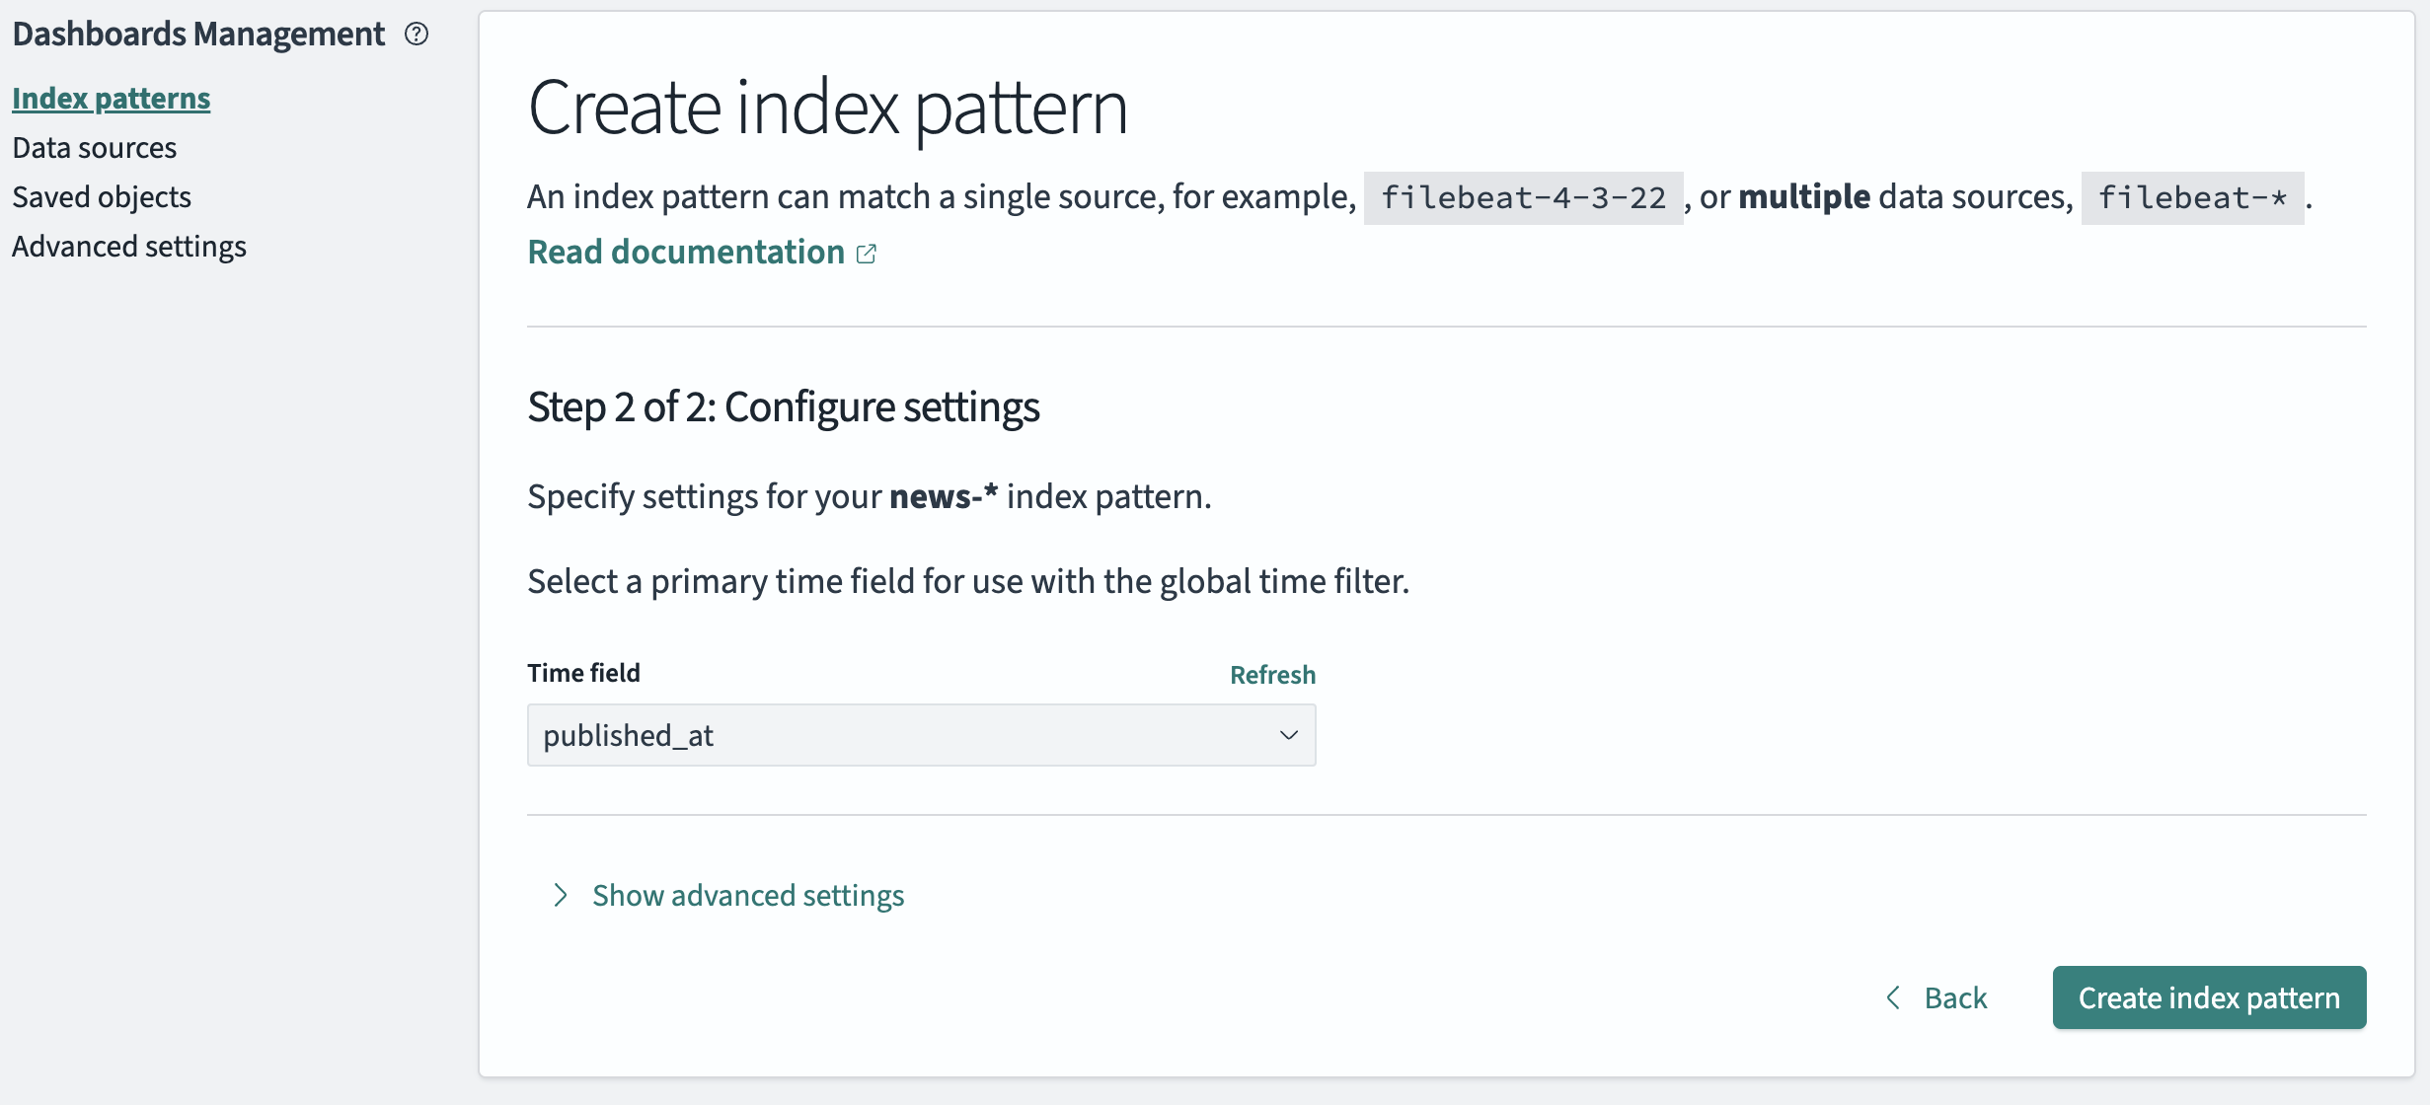Open the Read documentation link
Image resolution: width=2430 pixels, height=1105 pixels.
pos(686,253)
